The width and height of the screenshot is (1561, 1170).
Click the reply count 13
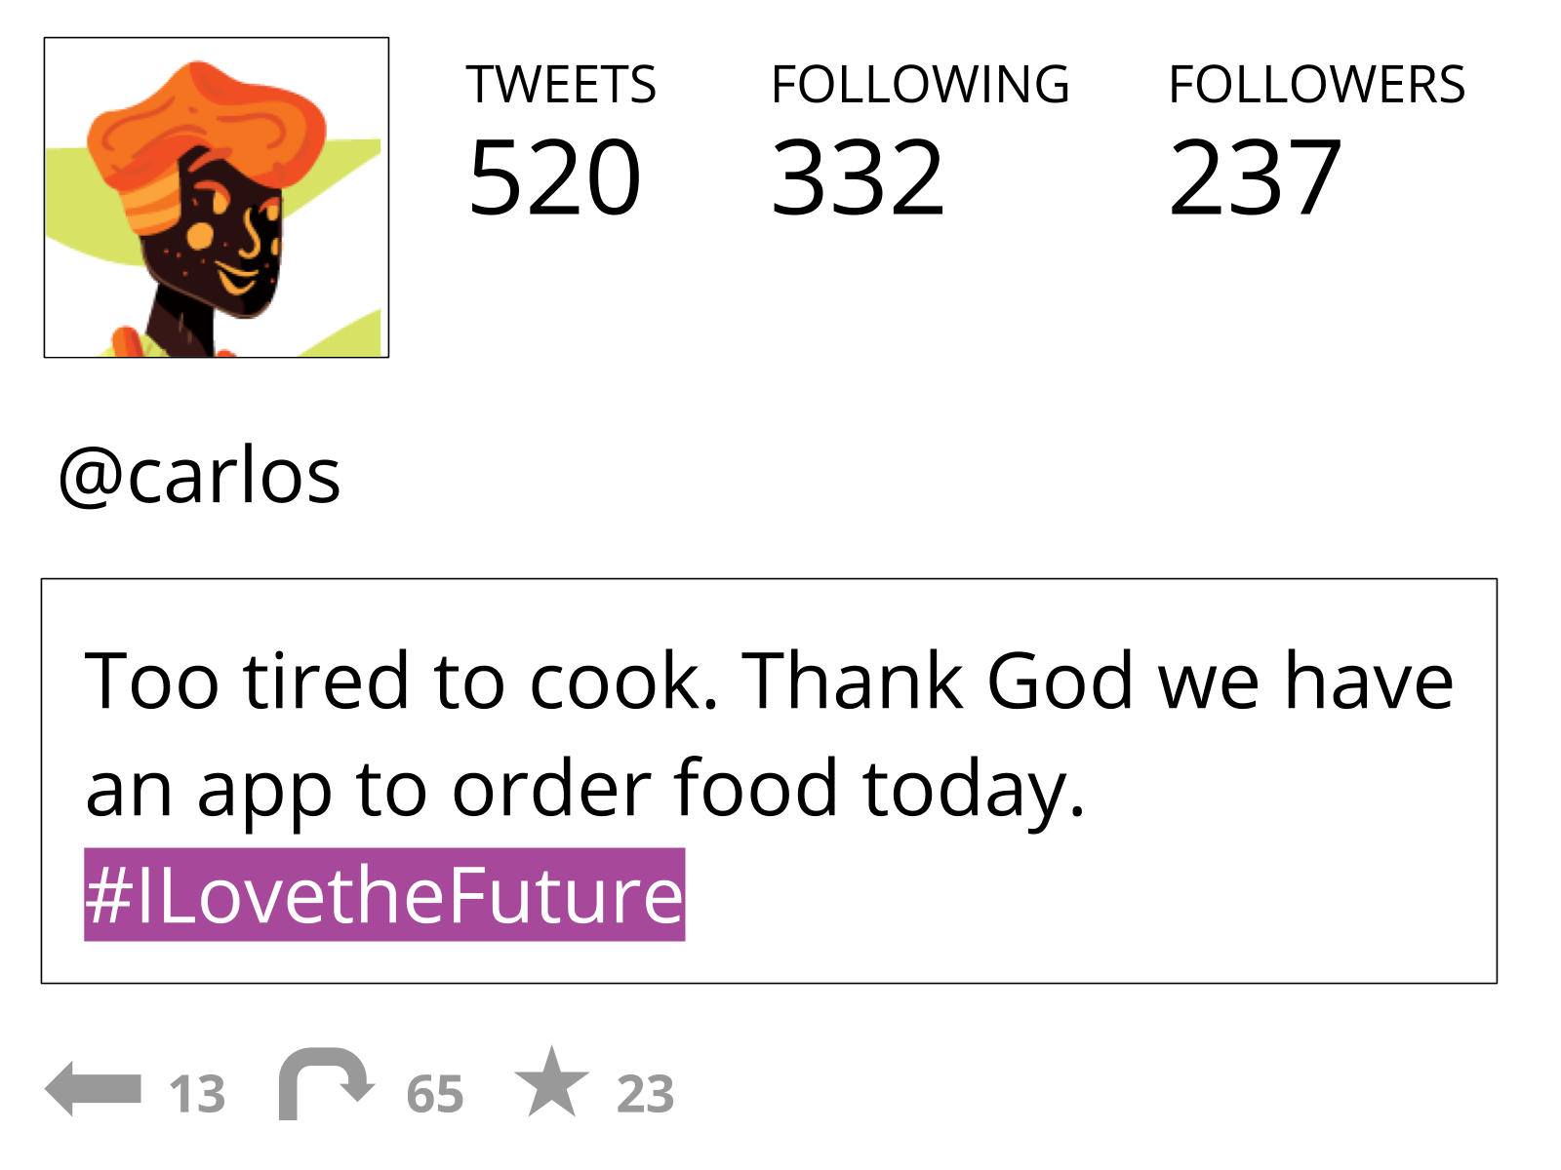coord(197,1094)
